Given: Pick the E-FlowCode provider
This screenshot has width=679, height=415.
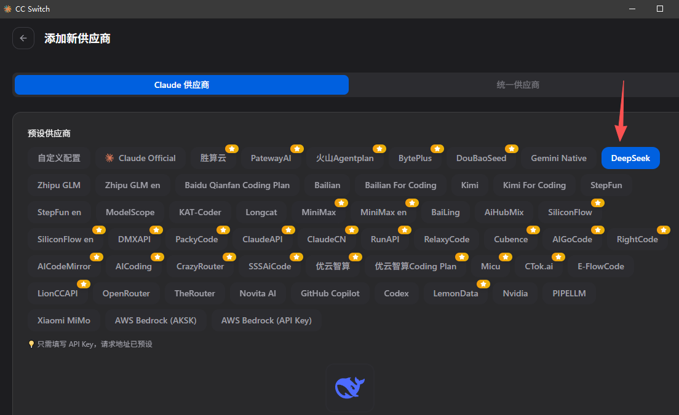Looking at the screenshot, I should pyautogui.click(x=601, y=266).
